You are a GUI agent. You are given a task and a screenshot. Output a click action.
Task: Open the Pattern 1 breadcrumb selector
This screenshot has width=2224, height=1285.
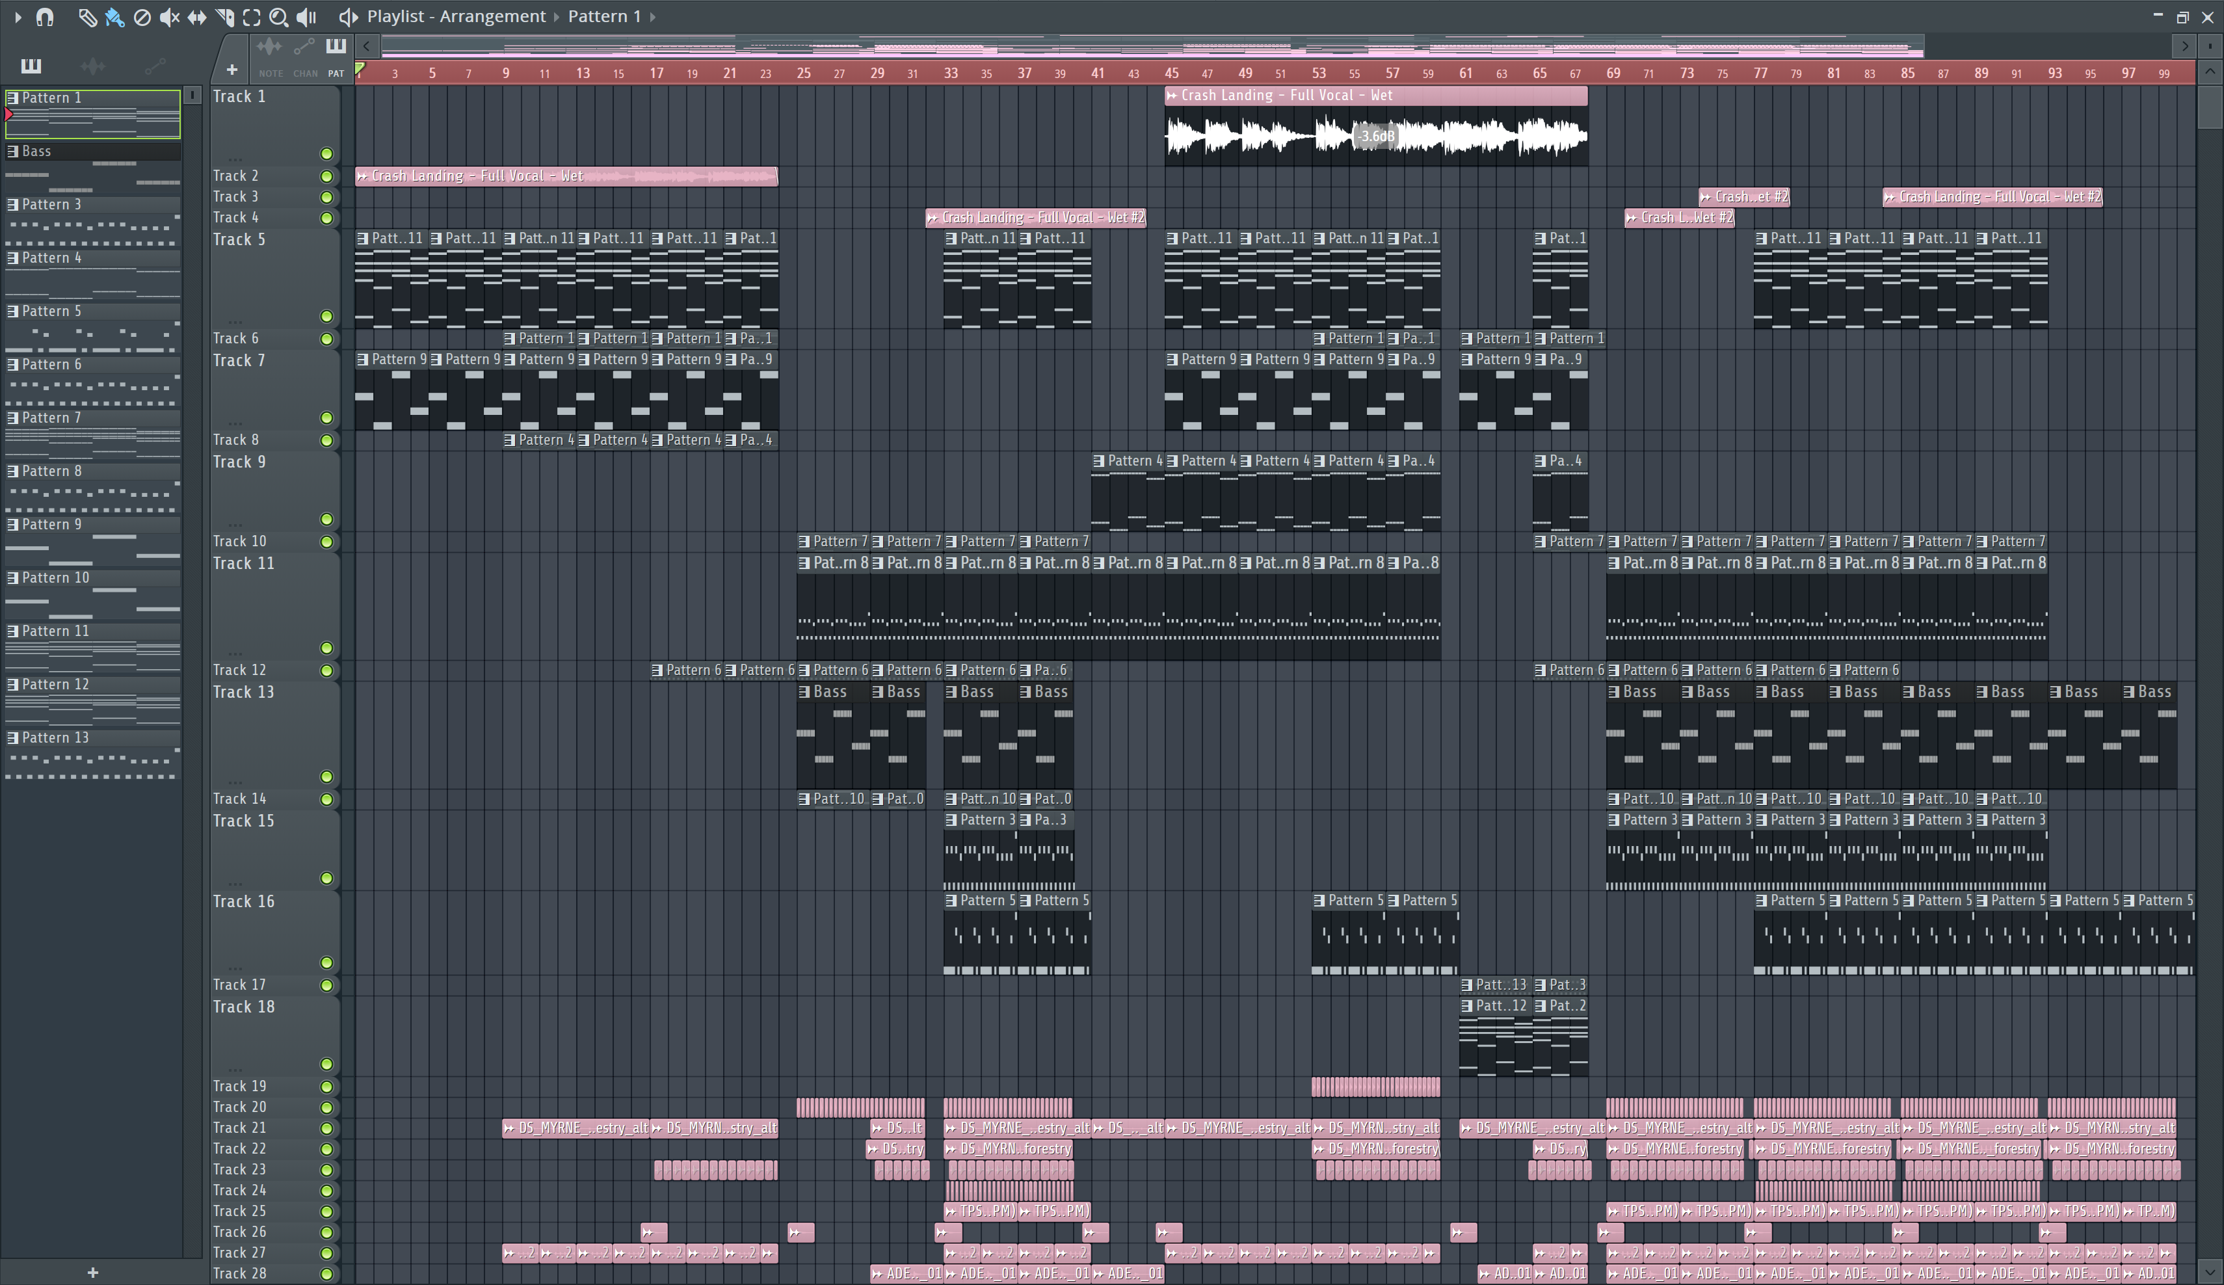605,17
